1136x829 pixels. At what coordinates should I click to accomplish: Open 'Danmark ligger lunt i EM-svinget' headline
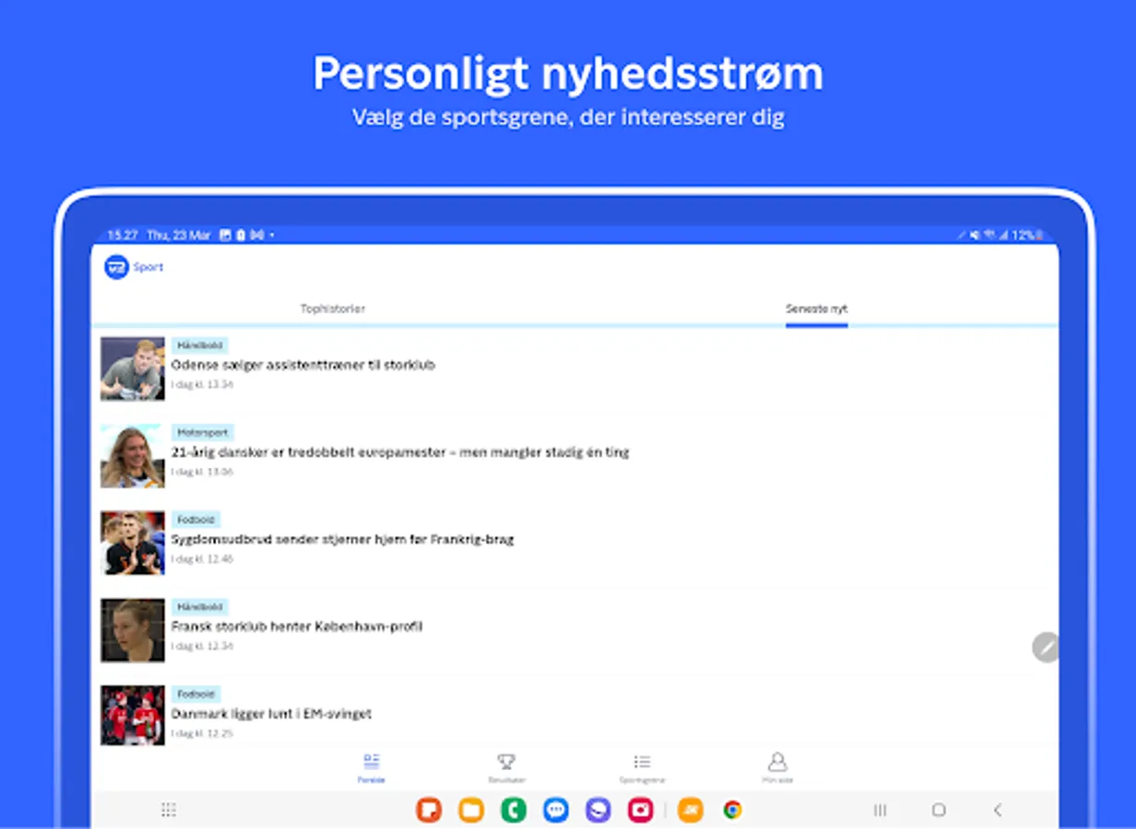272,714
